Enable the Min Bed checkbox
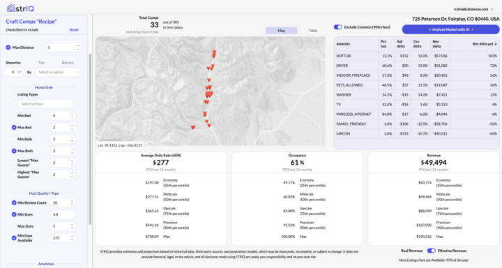The height and width of the screenshot is (268, 502). point(14,116)
